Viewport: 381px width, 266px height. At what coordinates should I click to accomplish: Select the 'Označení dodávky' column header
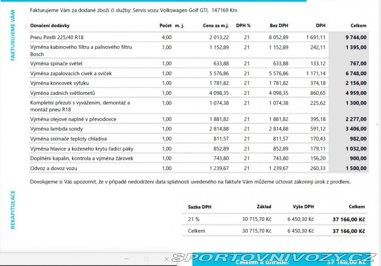pos(50,25)
